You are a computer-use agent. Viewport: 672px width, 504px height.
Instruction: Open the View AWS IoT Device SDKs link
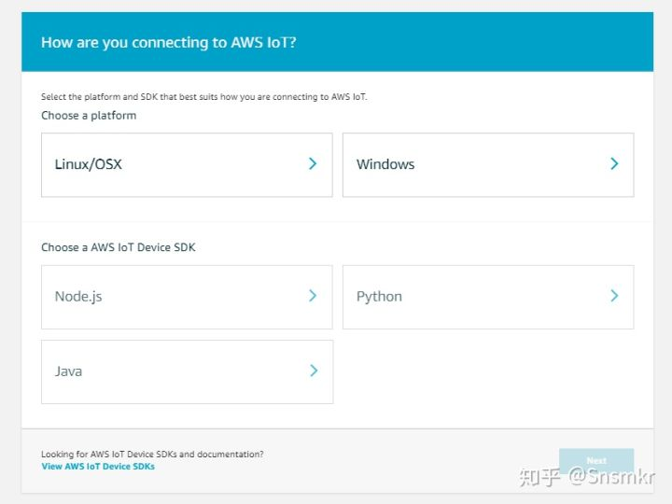[x=98, y=467]
